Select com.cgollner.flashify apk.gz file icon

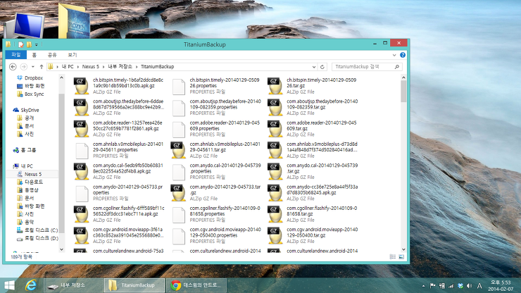click(x=82, y=214)
